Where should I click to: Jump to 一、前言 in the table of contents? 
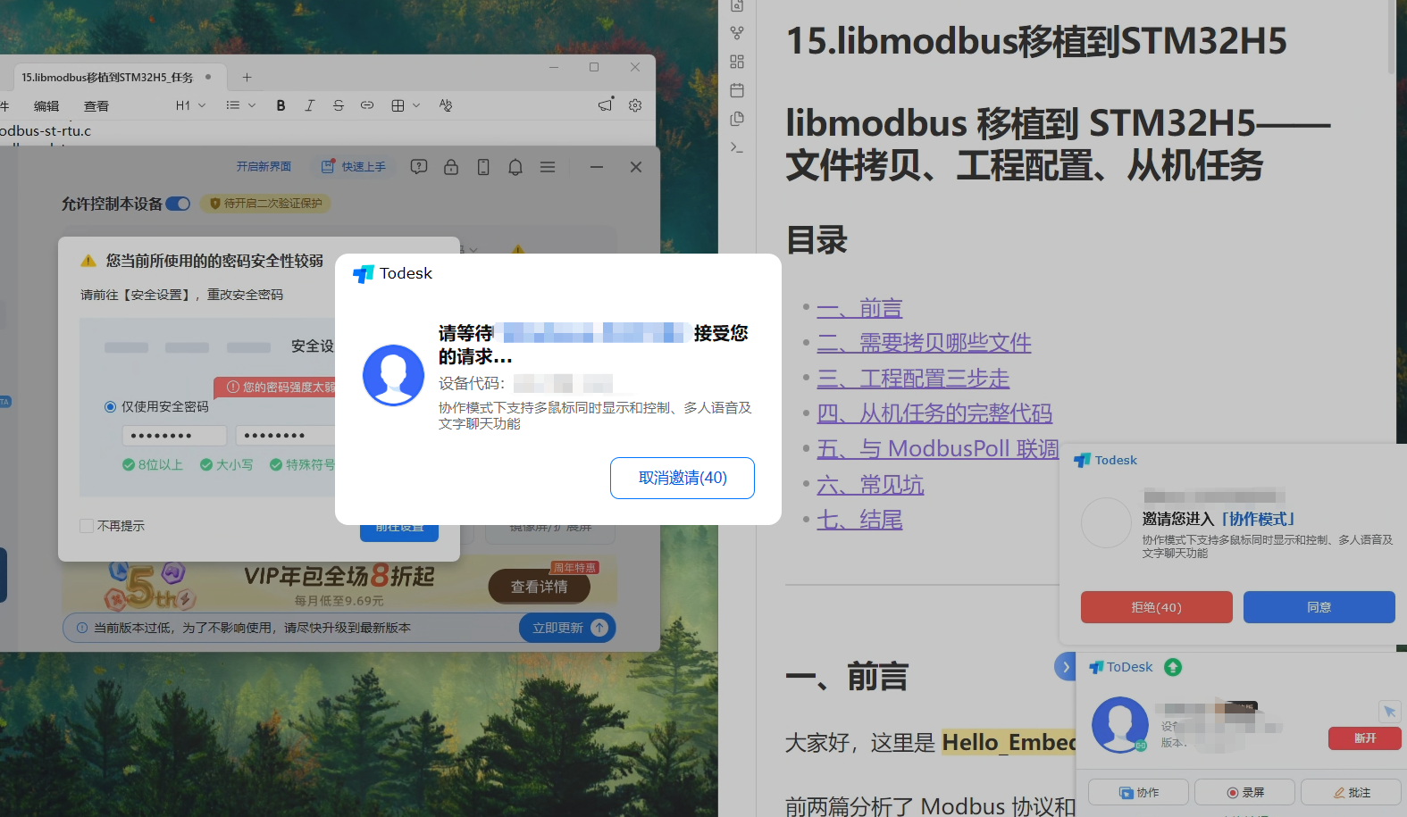point(859,309)
